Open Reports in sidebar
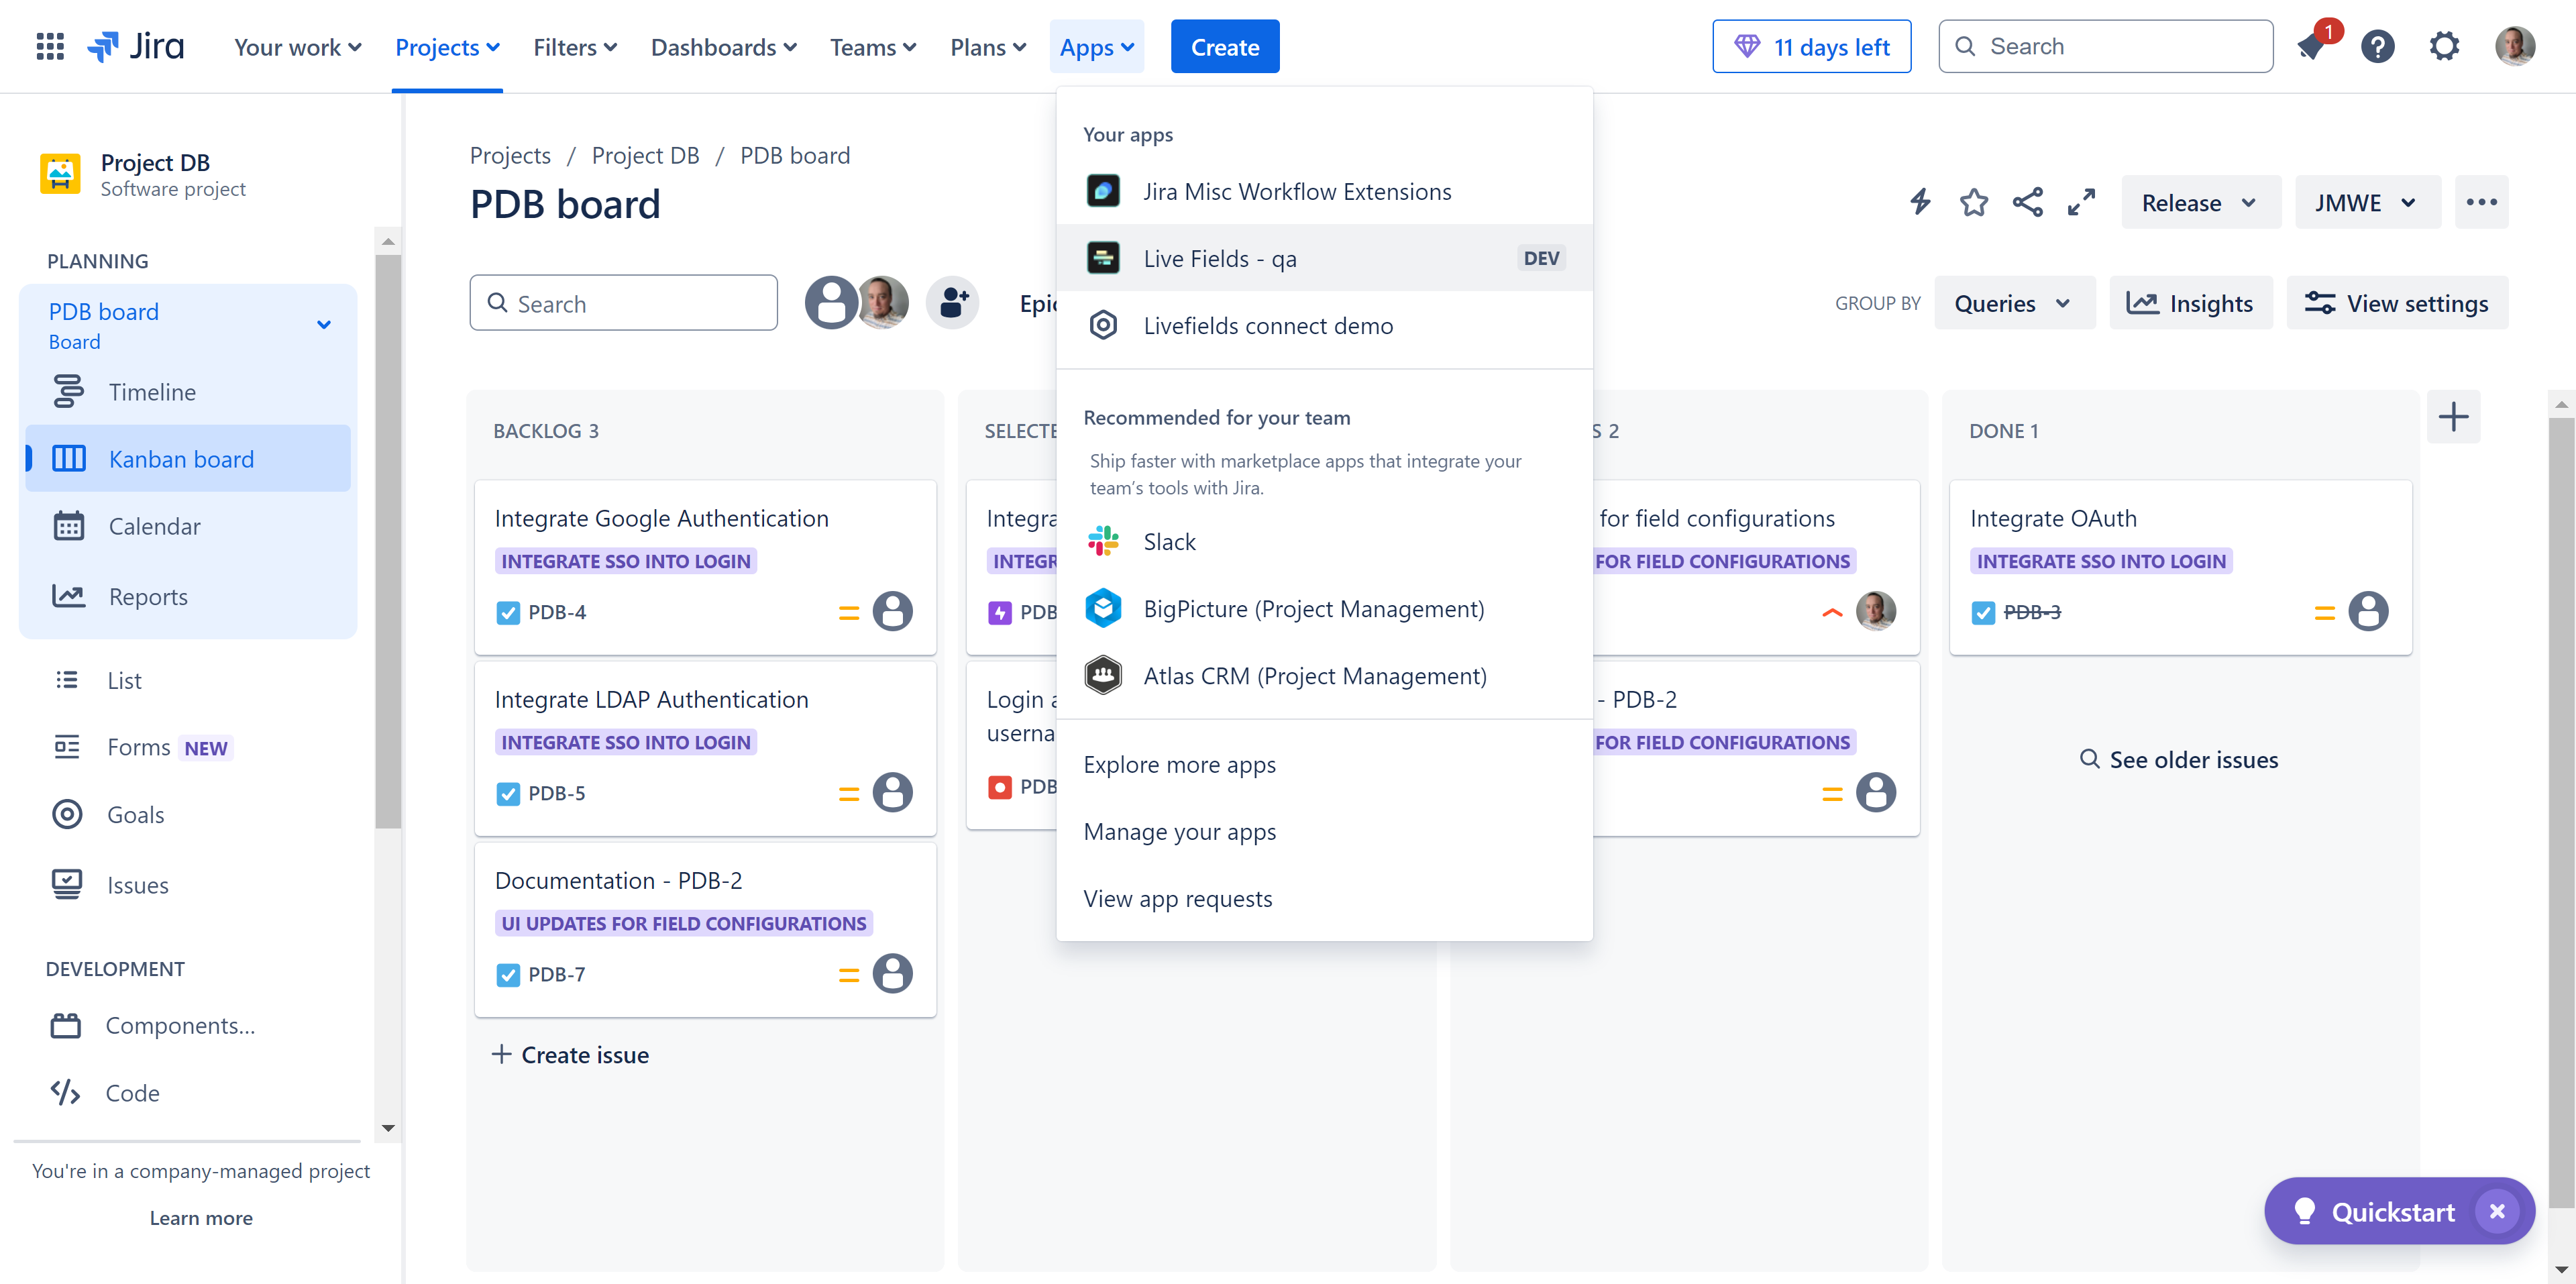Screen dimensions: 2576x1284 tap(188, 597)
